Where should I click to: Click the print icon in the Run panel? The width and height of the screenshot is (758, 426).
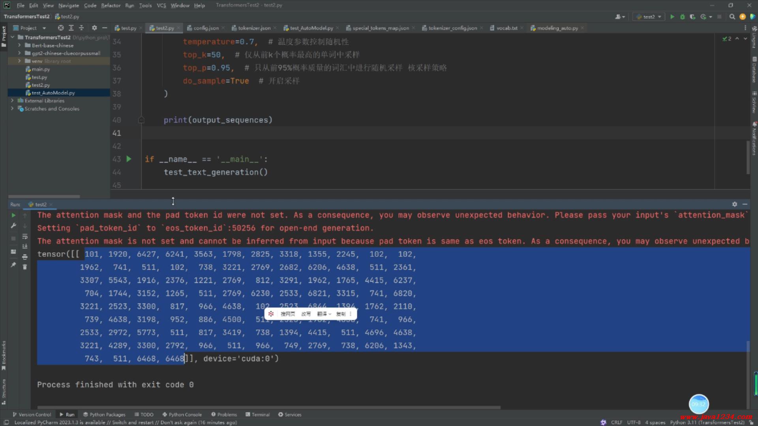[x=25, y=257]
